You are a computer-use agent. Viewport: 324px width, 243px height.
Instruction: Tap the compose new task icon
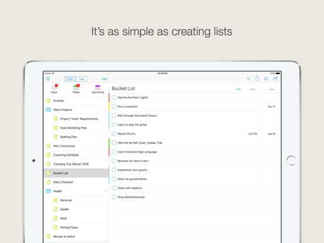275,78
